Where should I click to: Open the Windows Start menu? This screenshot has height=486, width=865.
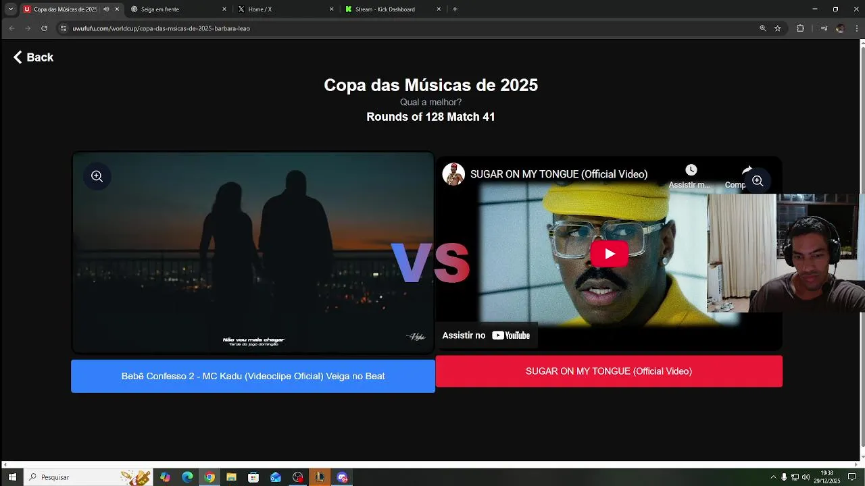tap(12, 477)
